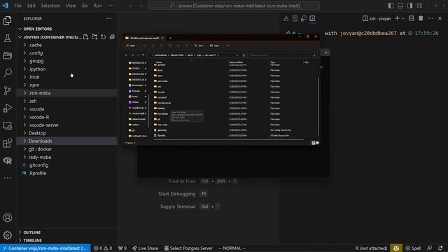This screenshot has height=252, width=448.
Task: Expand the .rsm-msba folder
Action: click(x=67, y=93)
